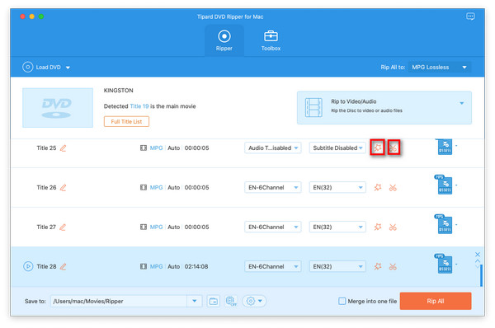Click the Load DVD button
This screenshot has height=328, width=495.
click(42, 68)
